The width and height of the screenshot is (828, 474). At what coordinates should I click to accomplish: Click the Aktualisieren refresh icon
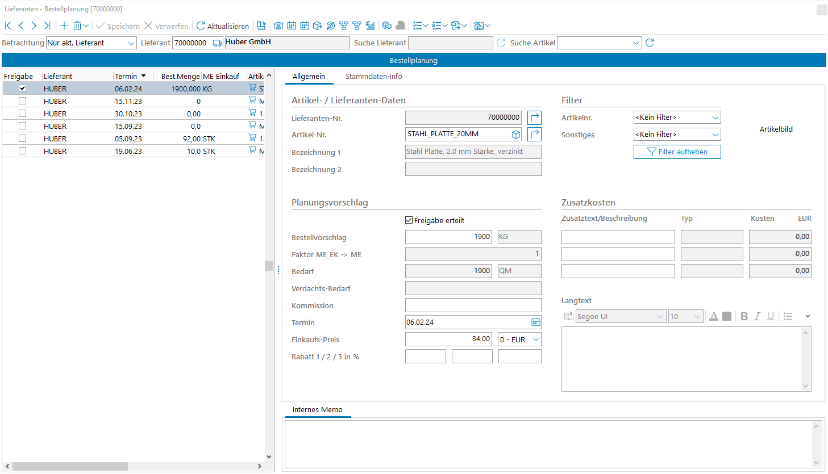(201, 26)
